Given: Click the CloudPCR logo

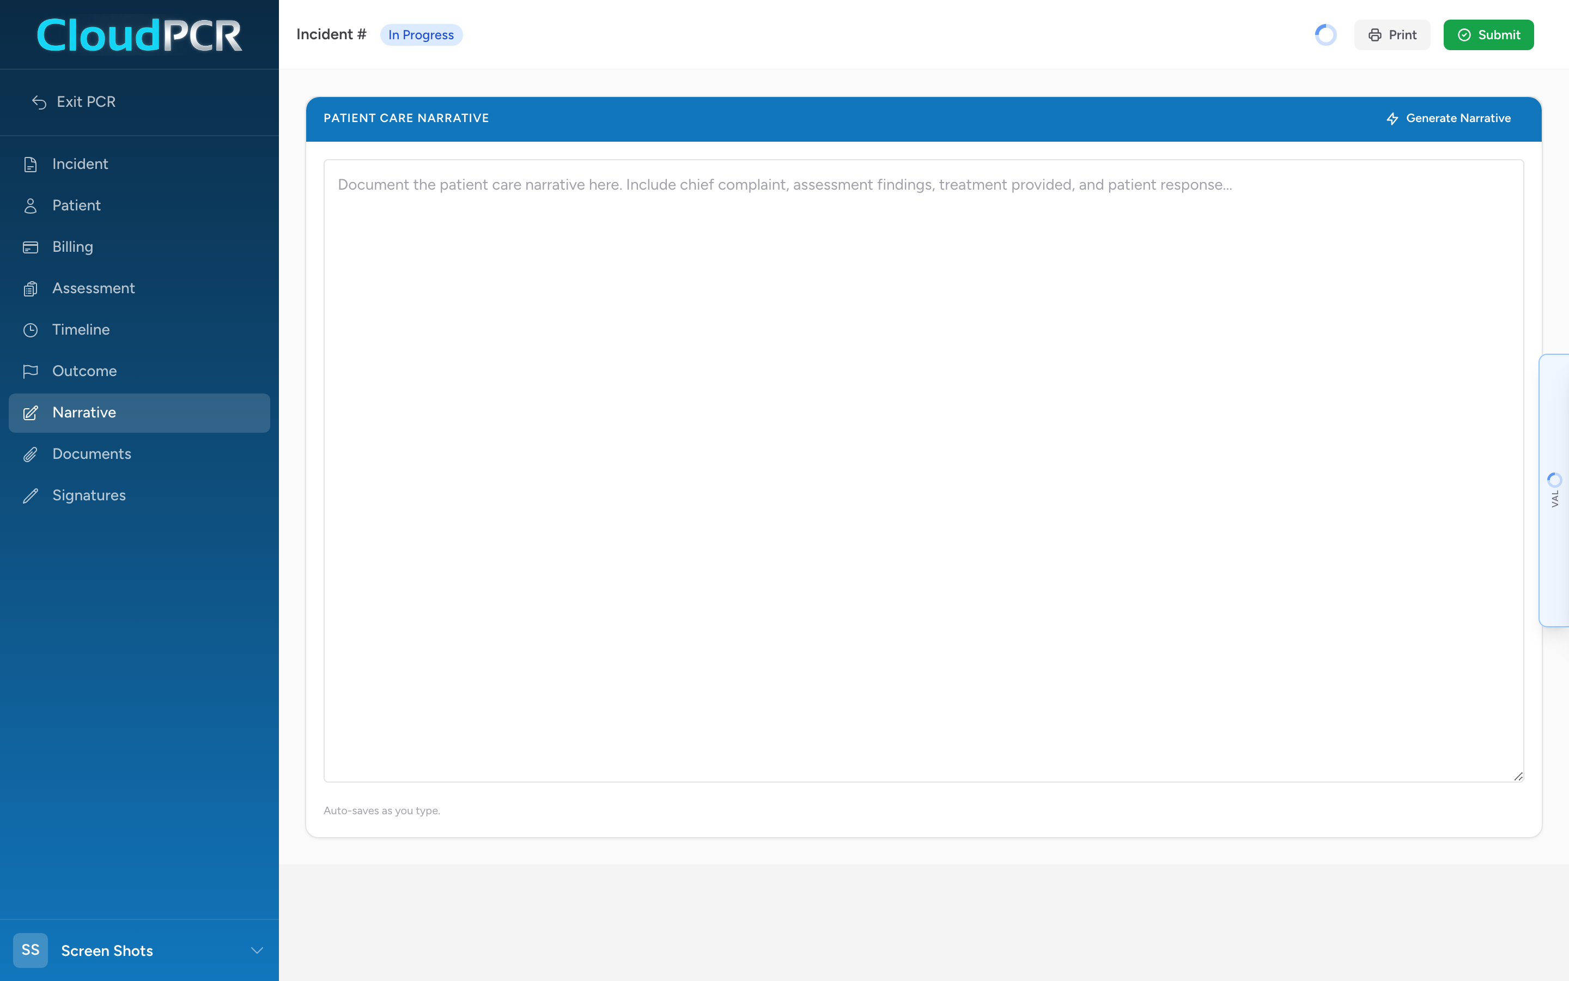Looking at the screenshot, I should (x=139, y=35).
